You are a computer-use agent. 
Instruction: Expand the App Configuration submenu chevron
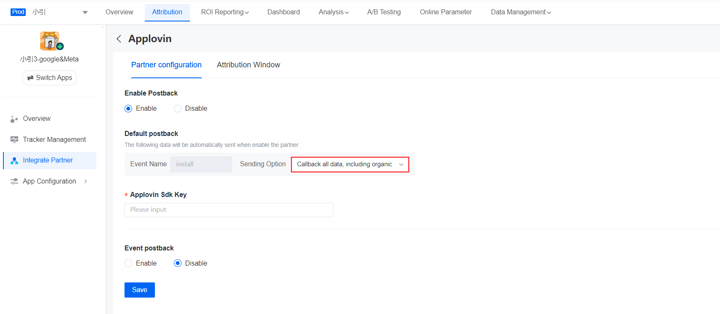[86, 181]
